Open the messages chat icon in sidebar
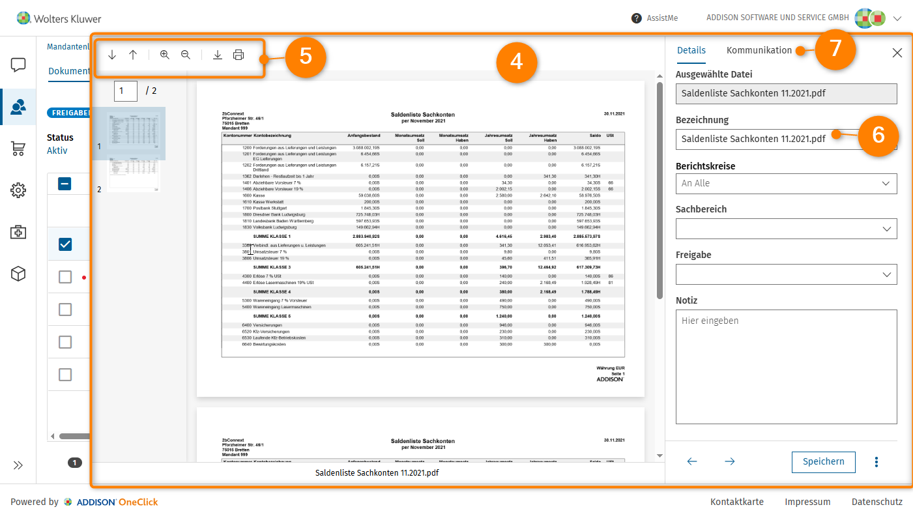913x520 pixels. pos(18,65)
